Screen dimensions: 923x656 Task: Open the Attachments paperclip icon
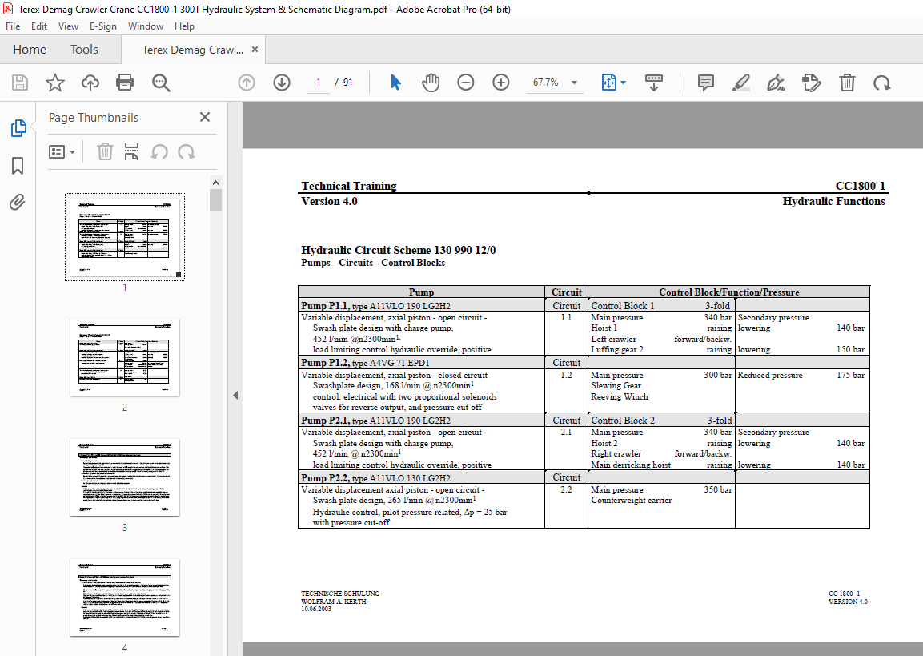[18, 203]
